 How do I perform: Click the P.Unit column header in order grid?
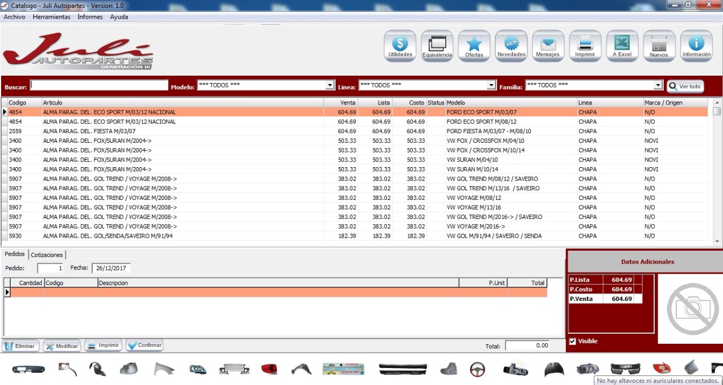pos(484,283)
